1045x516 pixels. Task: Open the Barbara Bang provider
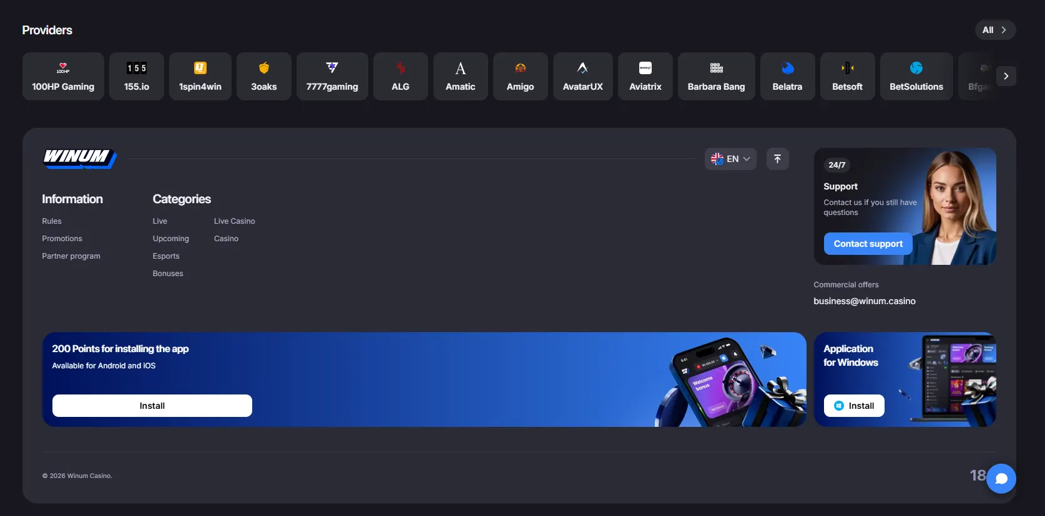point(717,76)
